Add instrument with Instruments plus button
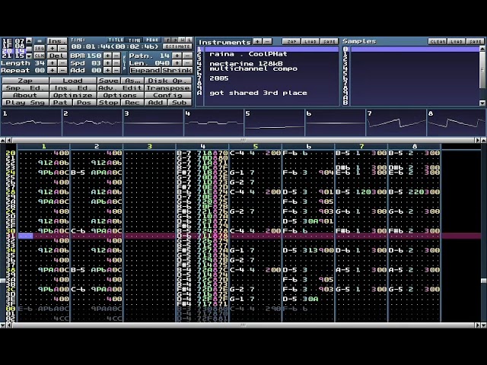 [x=257, y=41]
